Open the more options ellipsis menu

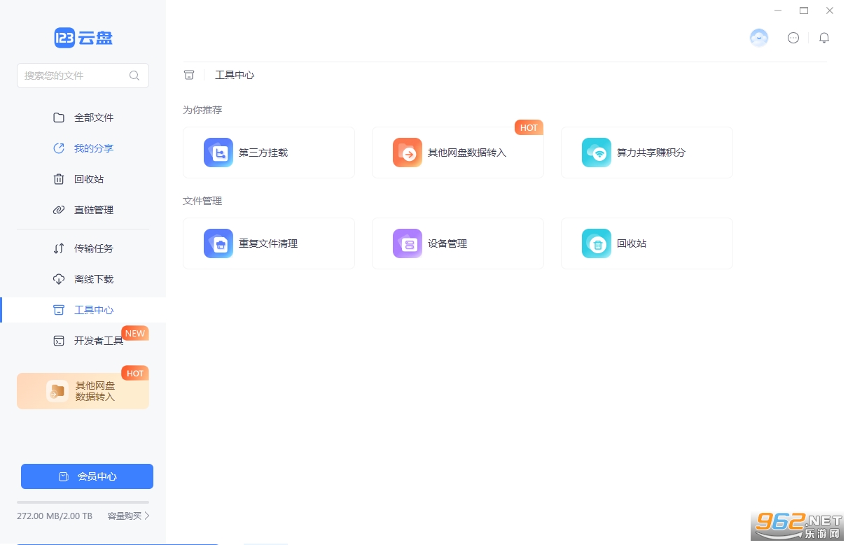point(793,38)
